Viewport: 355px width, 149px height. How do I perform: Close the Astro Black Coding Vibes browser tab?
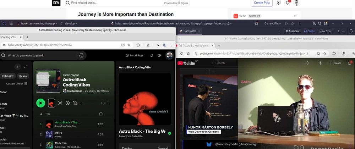click(x=21, y=37)
